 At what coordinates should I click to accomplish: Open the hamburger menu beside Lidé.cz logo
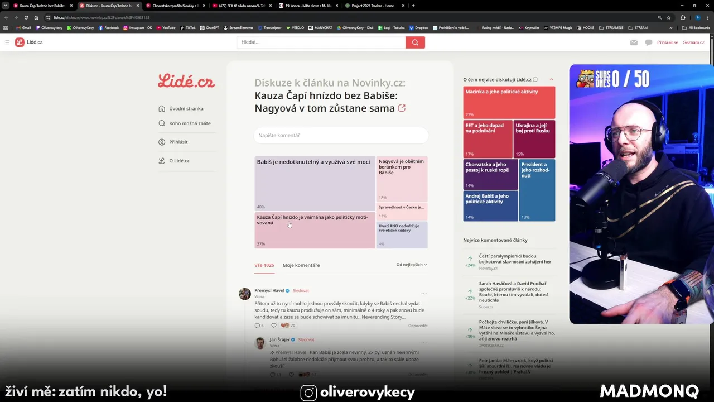[7, 42]
